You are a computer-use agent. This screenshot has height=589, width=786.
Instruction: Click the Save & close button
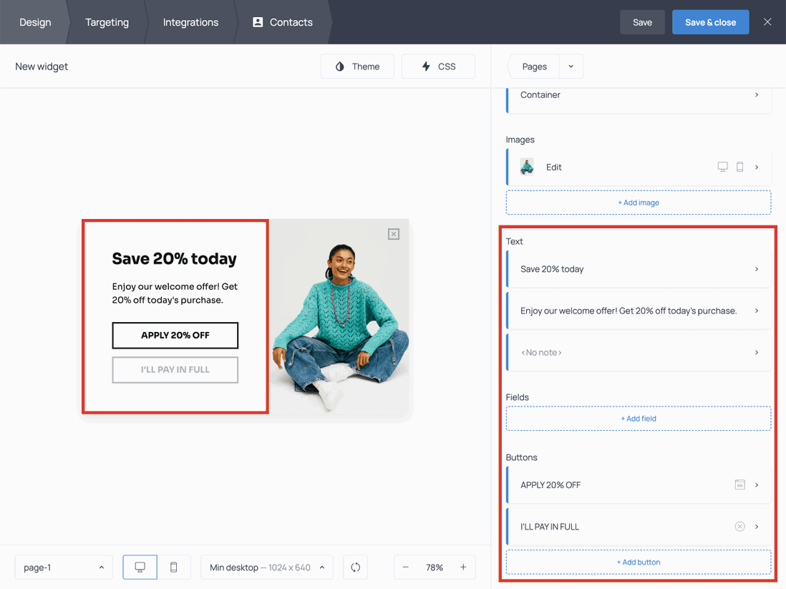pyautogui.click(x=709, y=22)
